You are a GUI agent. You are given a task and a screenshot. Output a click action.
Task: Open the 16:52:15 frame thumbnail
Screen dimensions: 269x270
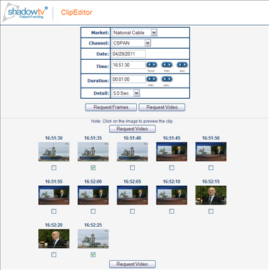211,196
